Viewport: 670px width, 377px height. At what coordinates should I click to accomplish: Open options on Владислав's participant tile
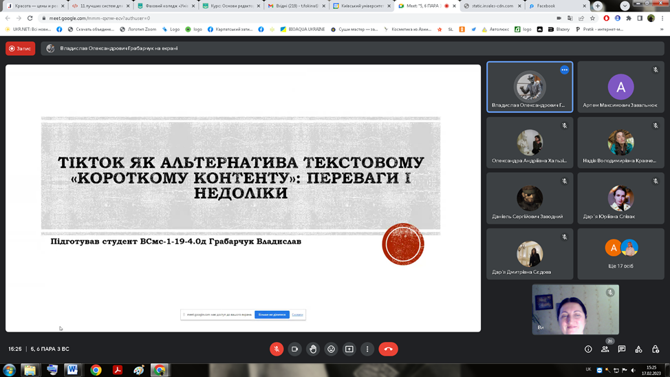coord(564,69)
